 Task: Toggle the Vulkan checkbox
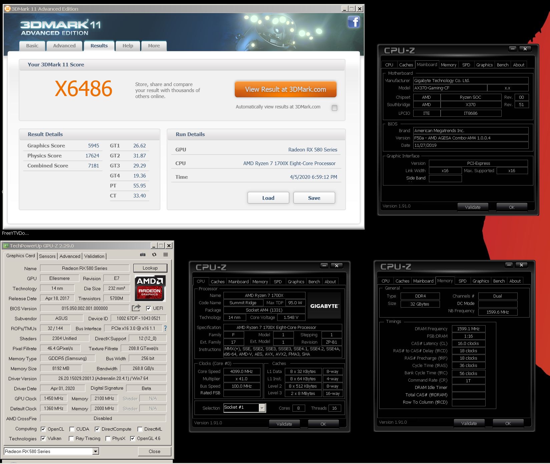(43, 438)
